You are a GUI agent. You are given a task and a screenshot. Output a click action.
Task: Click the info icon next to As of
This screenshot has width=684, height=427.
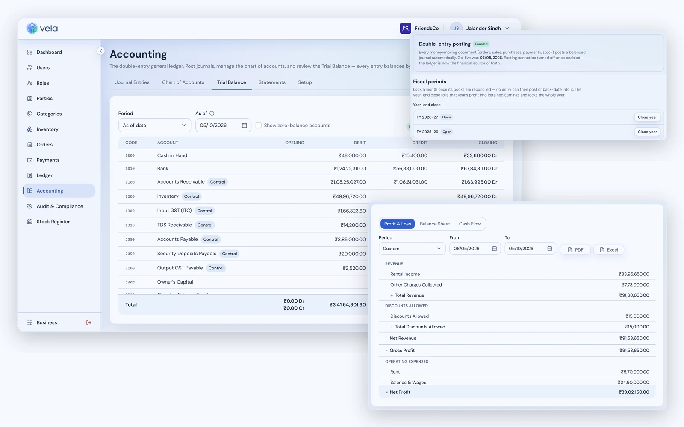212,113
